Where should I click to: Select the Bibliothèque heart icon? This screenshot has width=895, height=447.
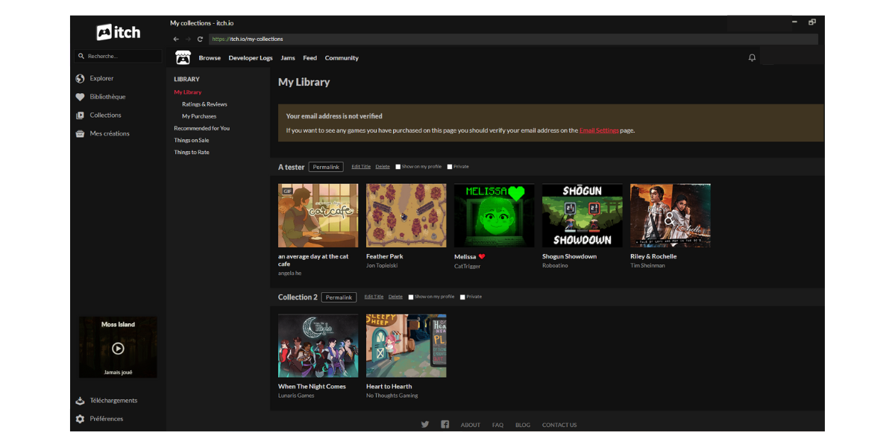pos(80,97)
